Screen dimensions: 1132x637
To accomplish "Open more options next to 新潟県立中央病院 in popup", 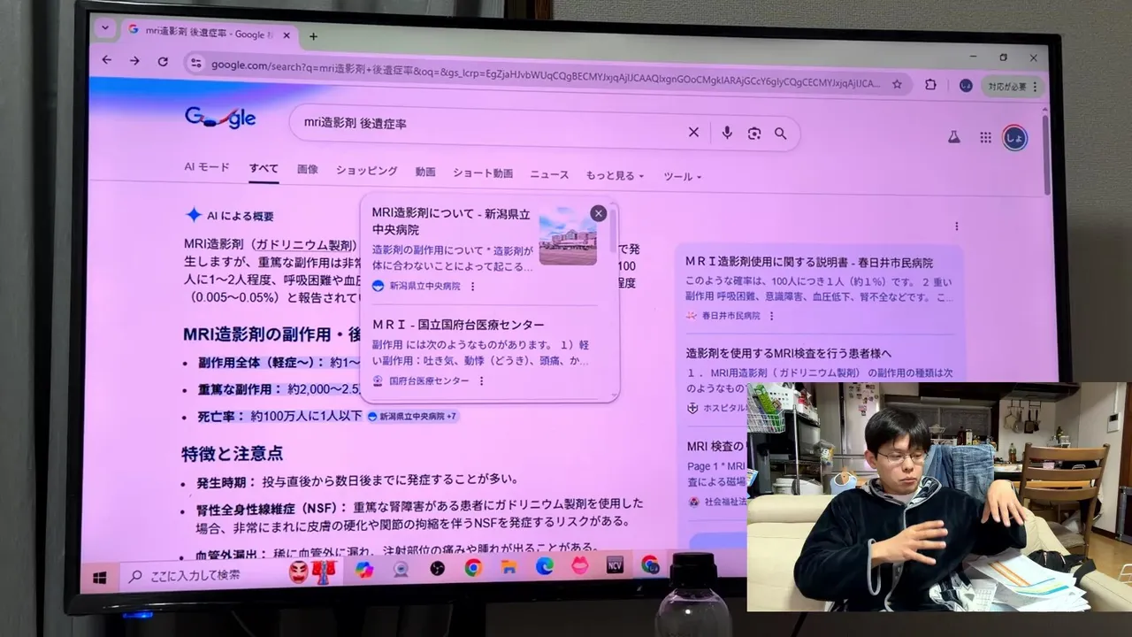I will [x=472, y=287].
